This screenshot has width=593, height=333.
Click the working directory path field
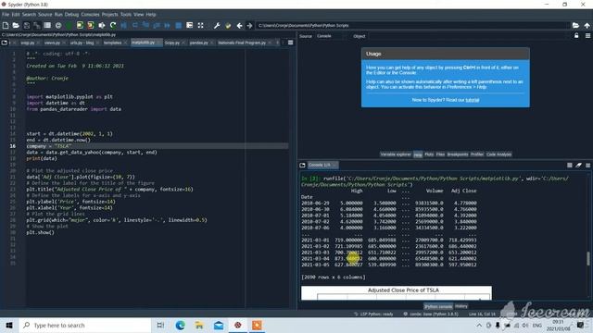[x=412, y=25]
